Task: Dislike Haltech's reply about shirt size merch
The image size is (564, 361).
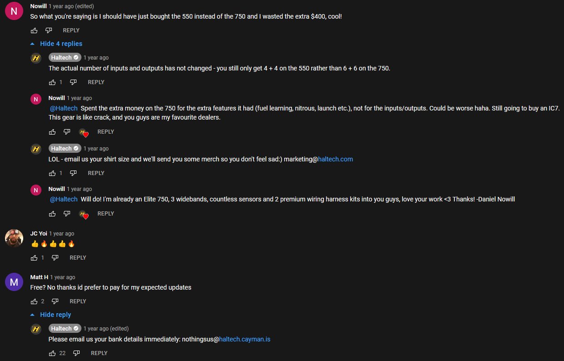Action: (73, 173)
